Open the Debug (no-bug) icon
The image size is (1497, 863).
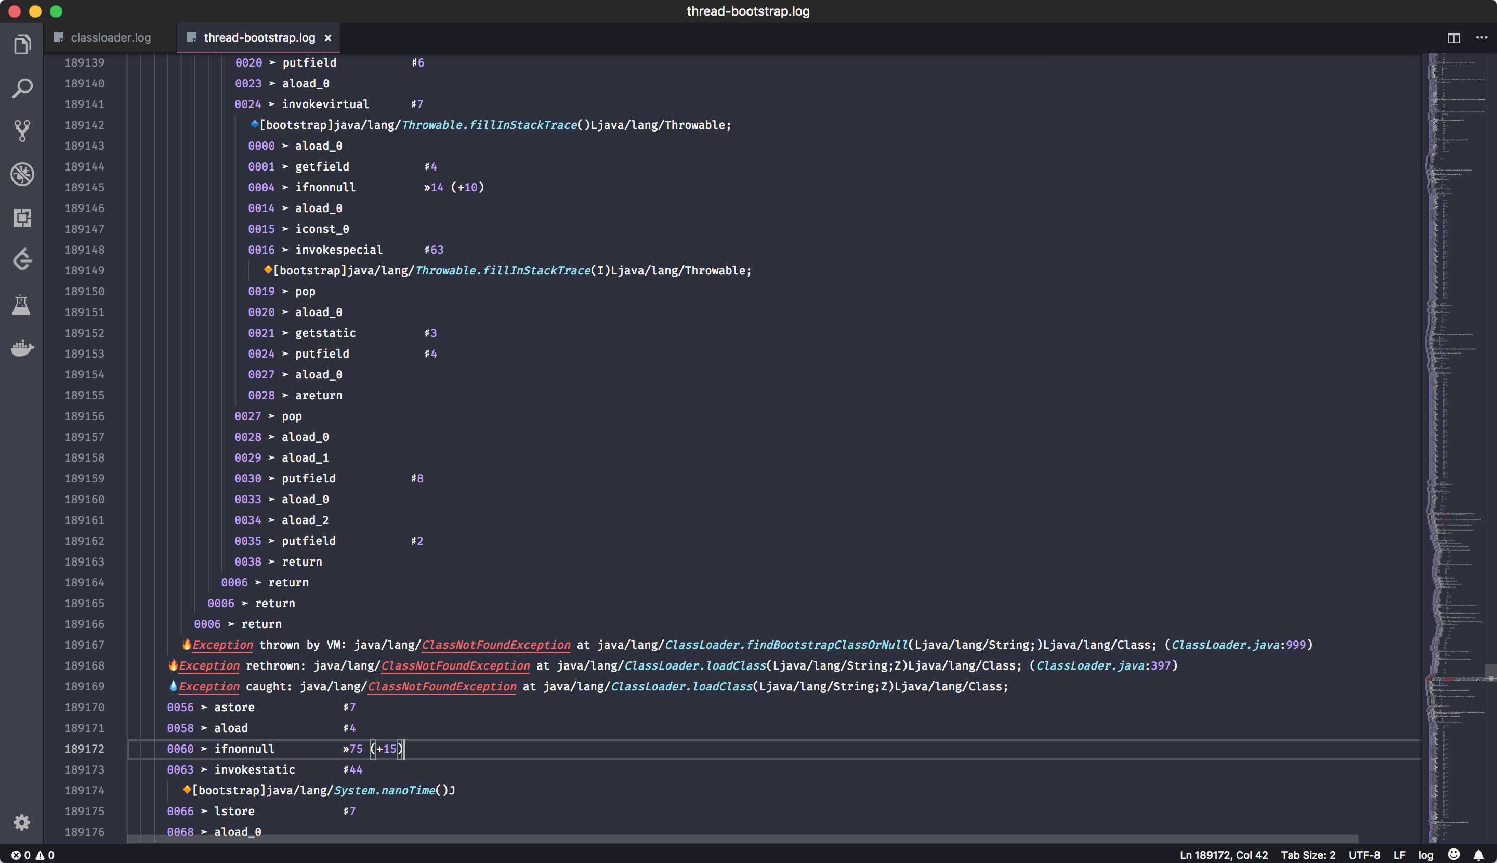click(x=22, y=174)
